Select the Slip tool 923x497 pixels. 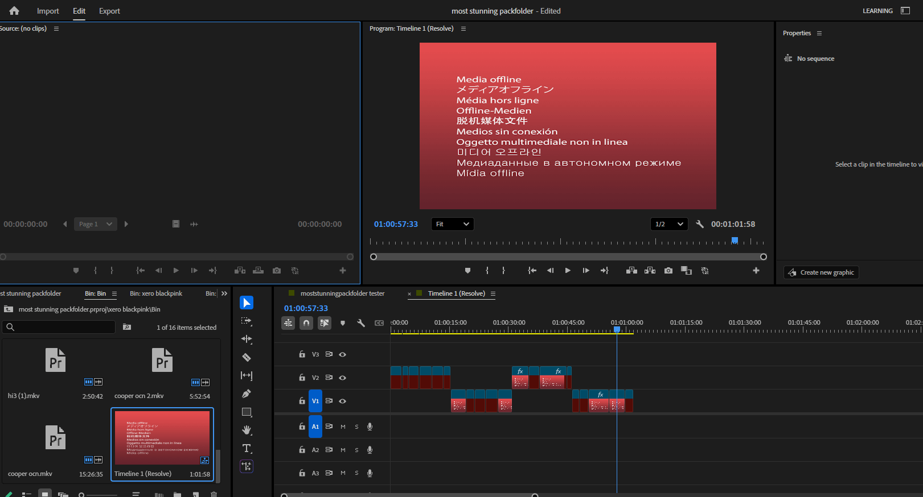coord(247,375)
